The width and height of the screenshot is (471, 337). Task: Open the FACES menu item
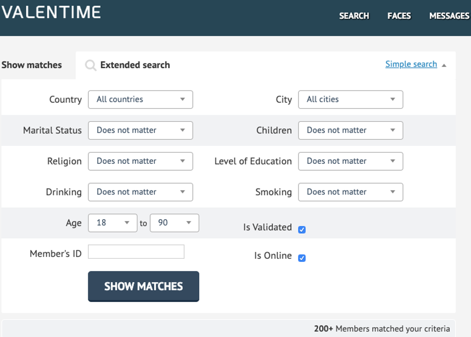399,16
